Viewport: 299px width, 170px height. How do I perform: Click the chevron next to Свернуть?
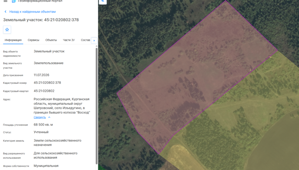tap(49, 117)
